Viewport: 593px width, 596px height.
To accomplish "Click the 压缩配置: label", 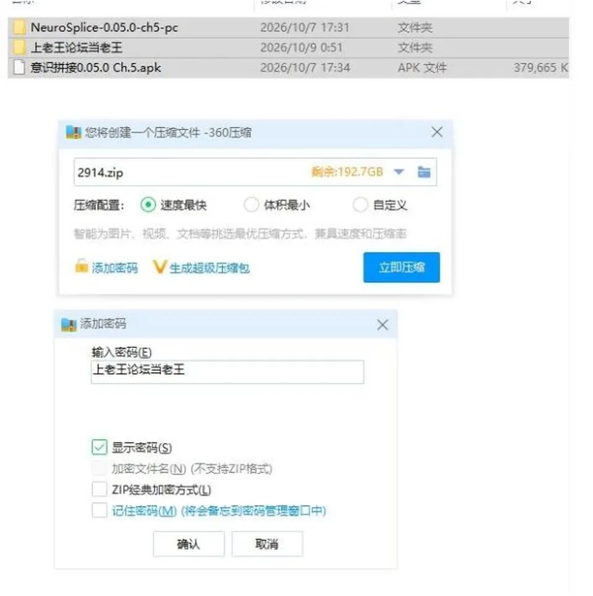I will point(99,205).
